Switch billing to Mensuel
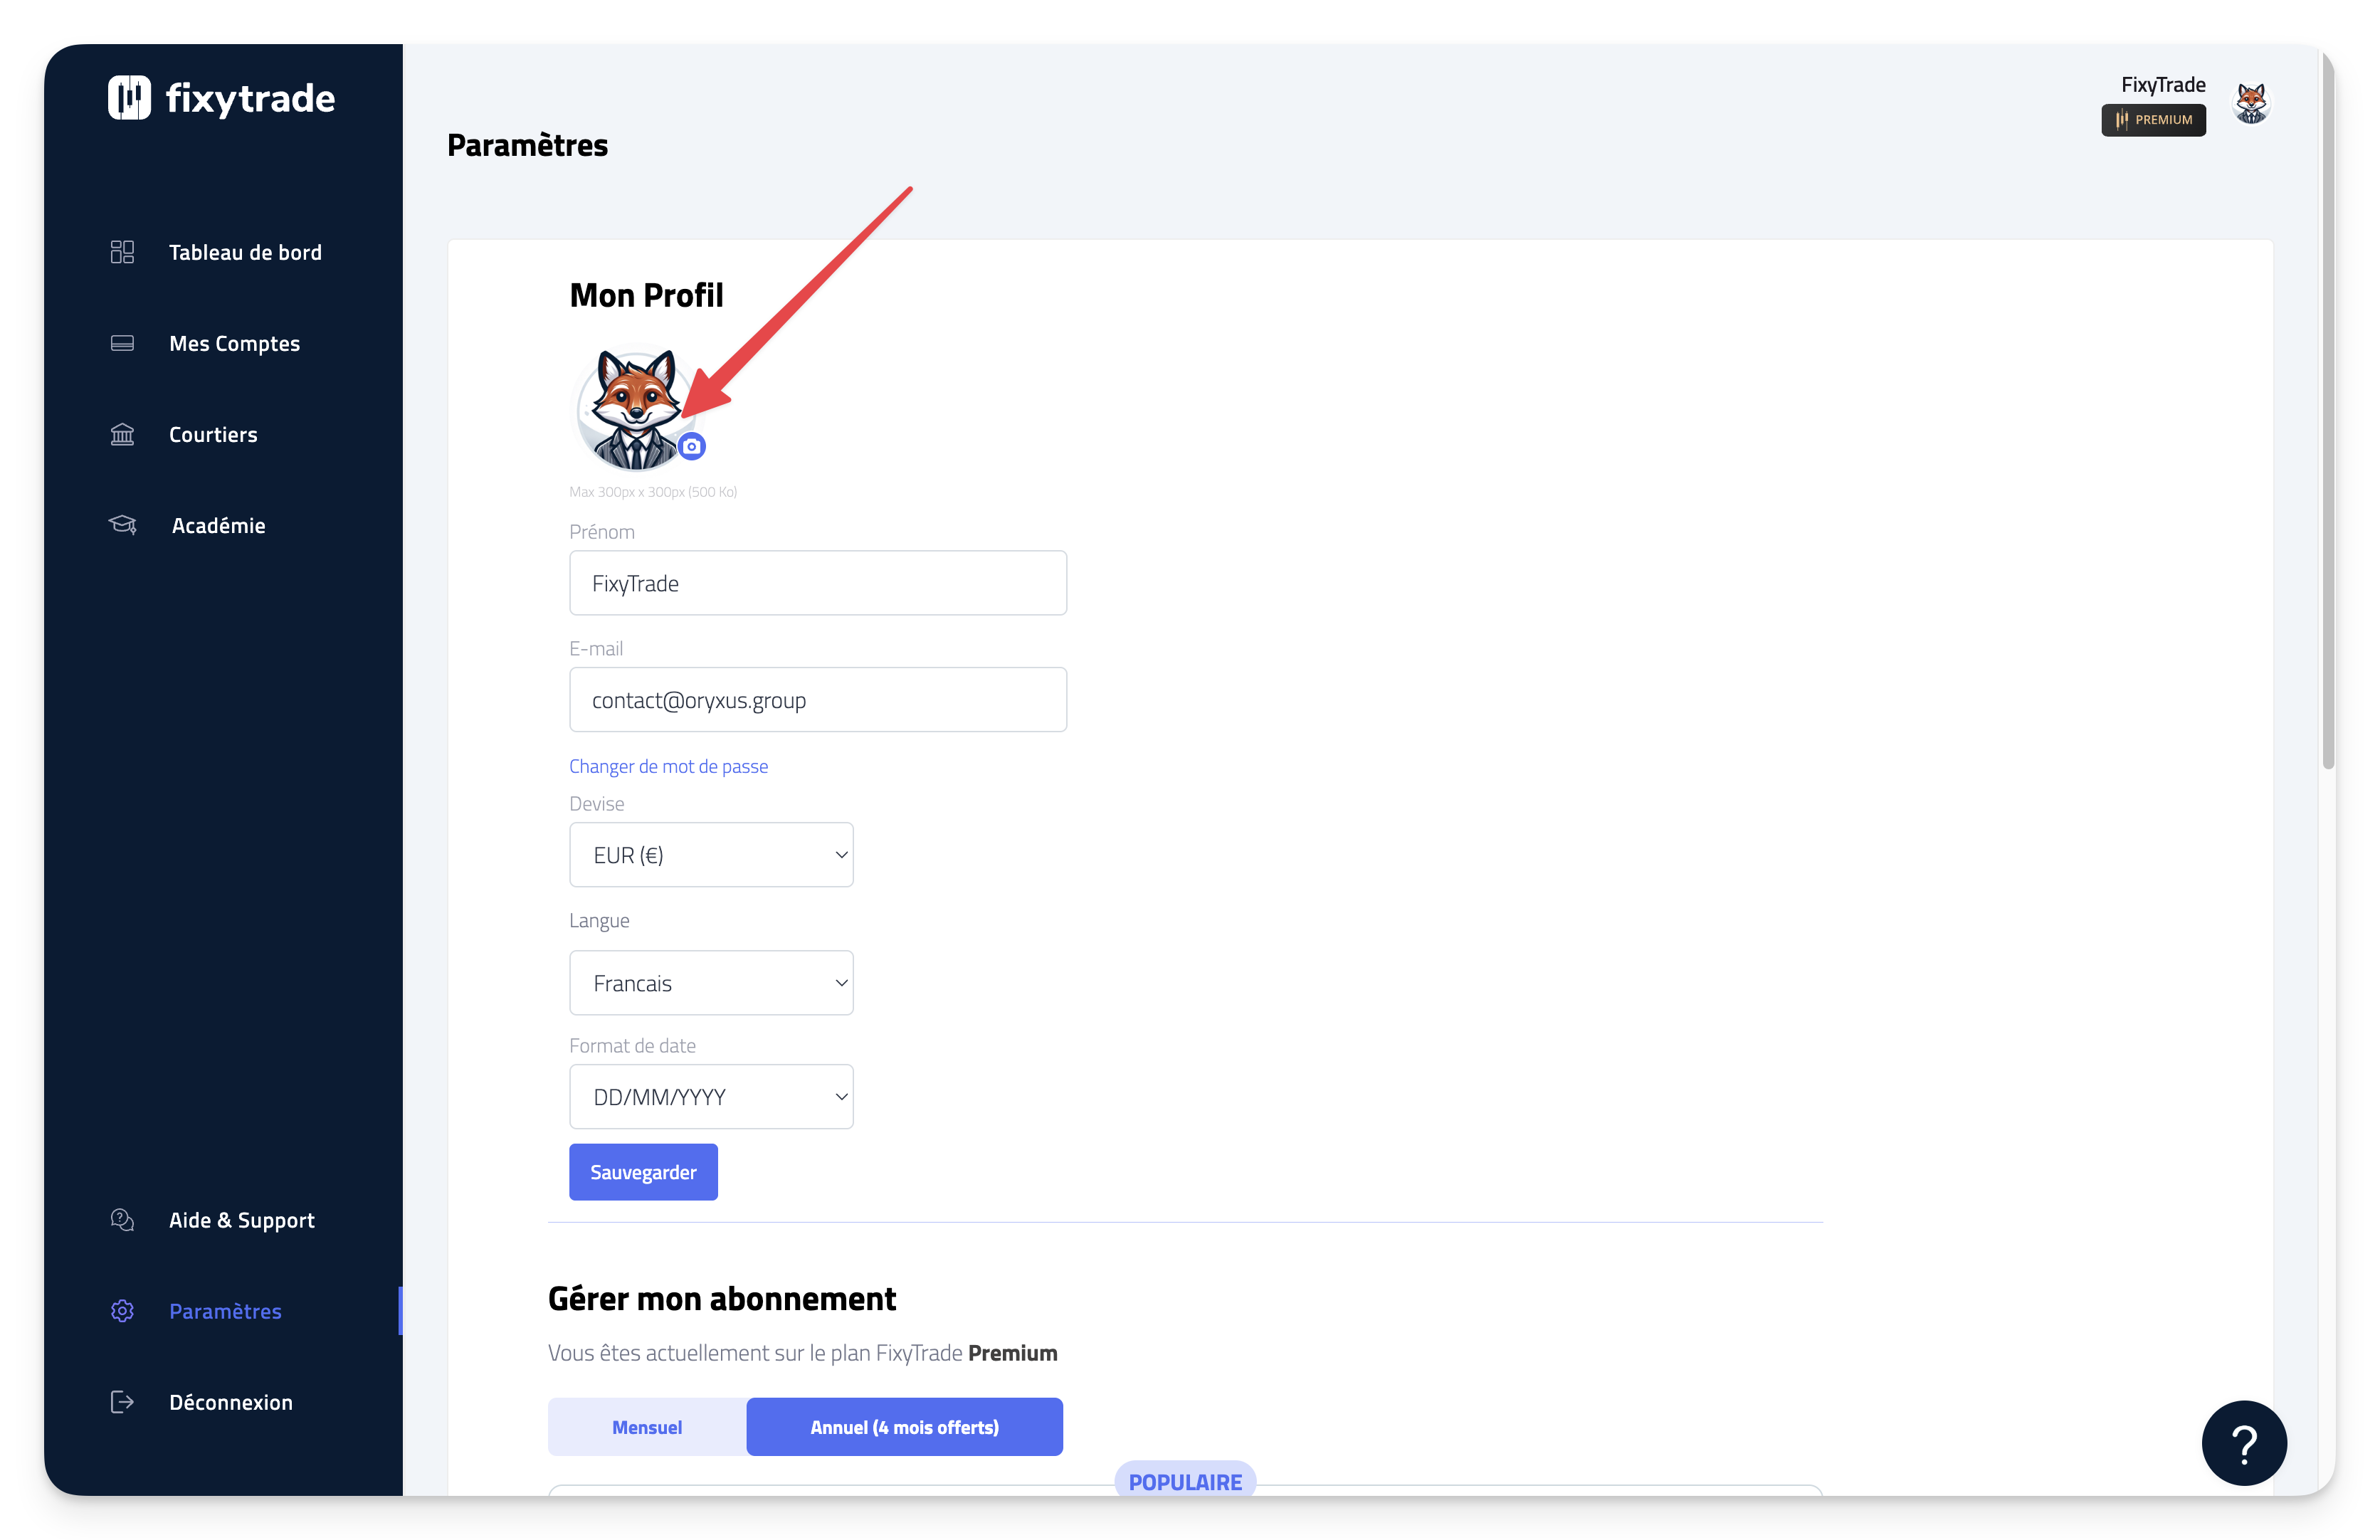The image size is (2380, 1540). click(x=647, y=1427)
